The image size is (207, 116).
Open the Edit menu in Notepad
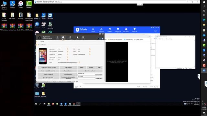pos(160,39)
